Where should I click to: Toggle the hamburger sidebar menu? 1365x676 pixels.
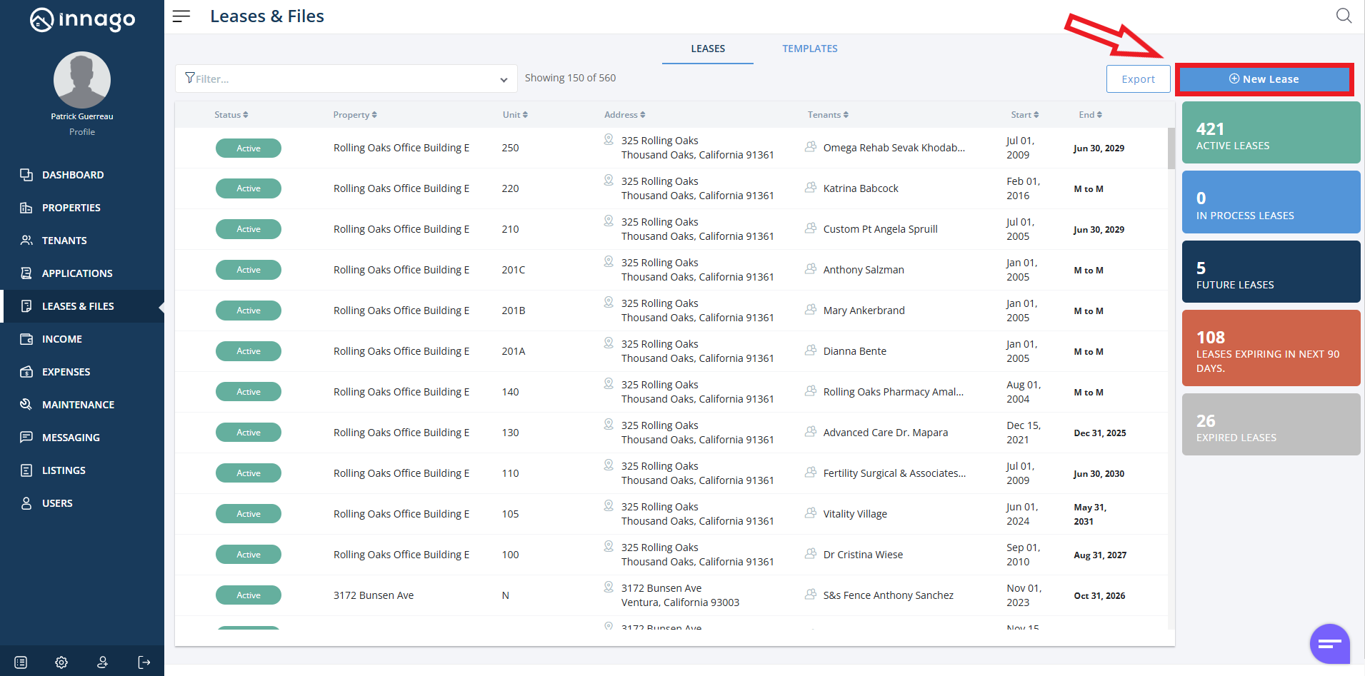tap(181, 16)
